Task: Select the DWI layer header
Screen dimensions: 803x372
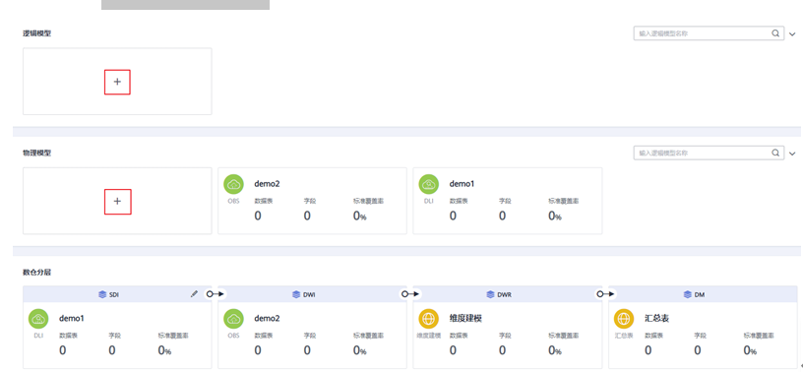Action: click(x=312, y=294)
